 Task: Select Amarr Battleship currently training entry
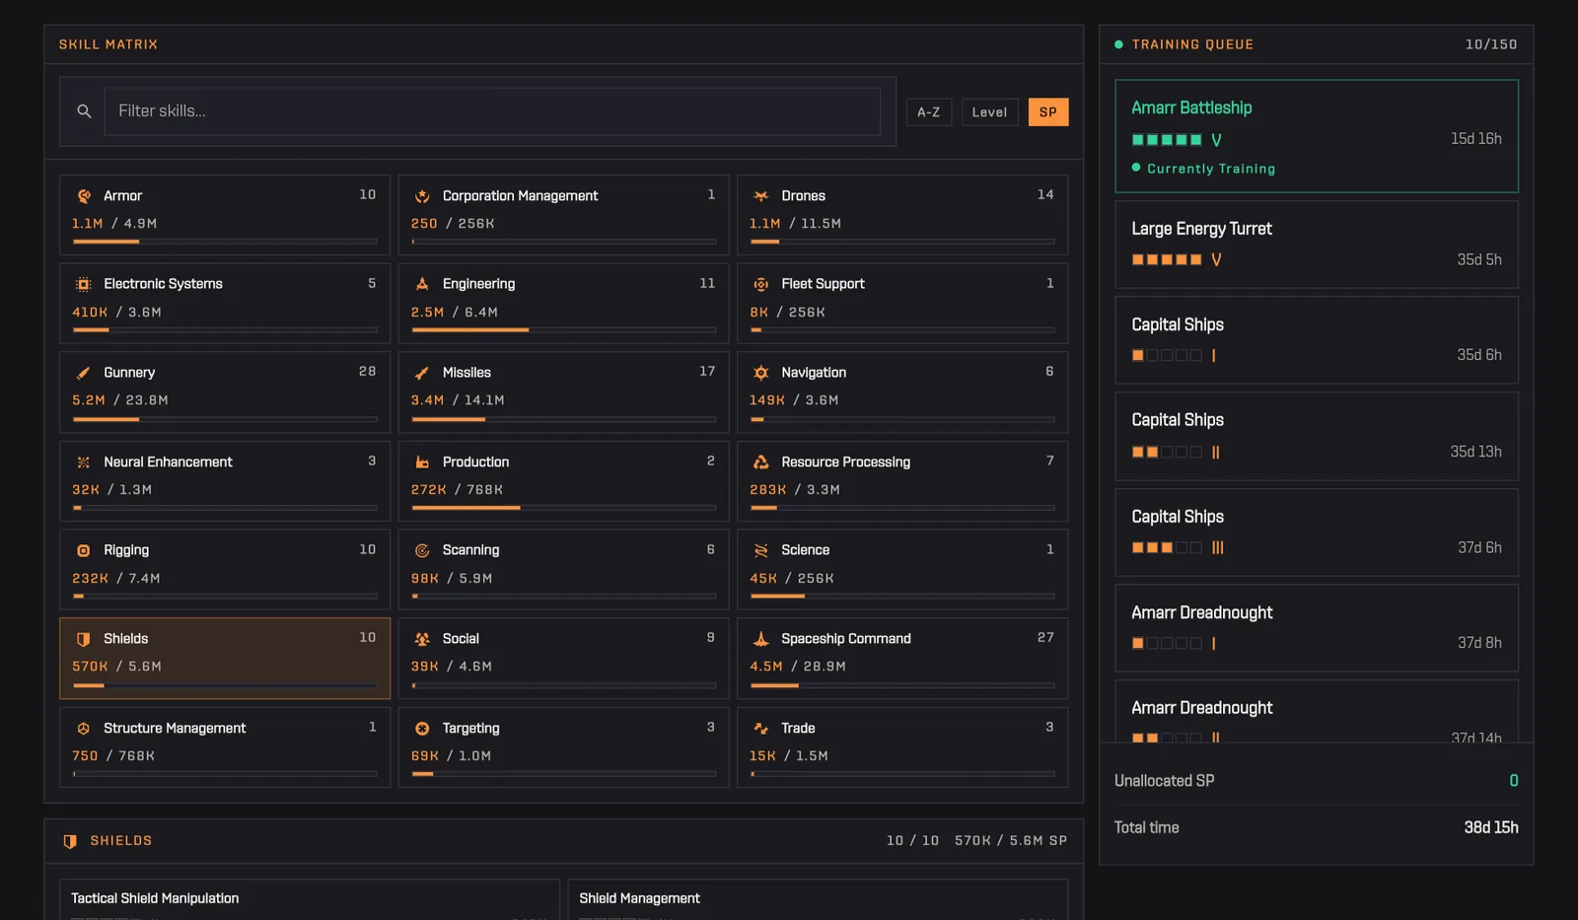click(x=1317, y=136)
